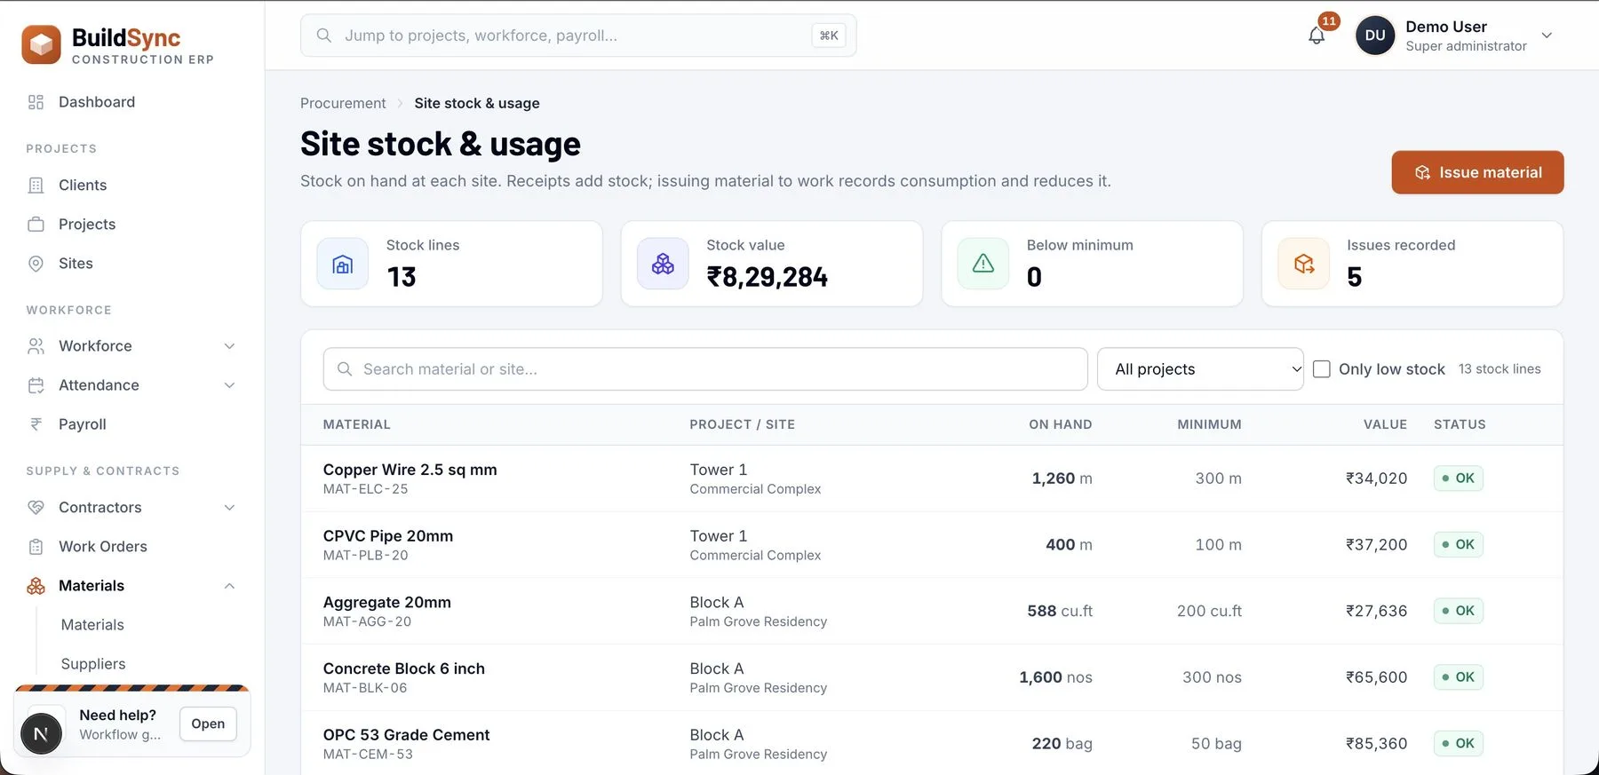Screen dimensions: 1599x775
Task: Click the OPC 53 Grade Cement material name
Action: click(406, 735)
